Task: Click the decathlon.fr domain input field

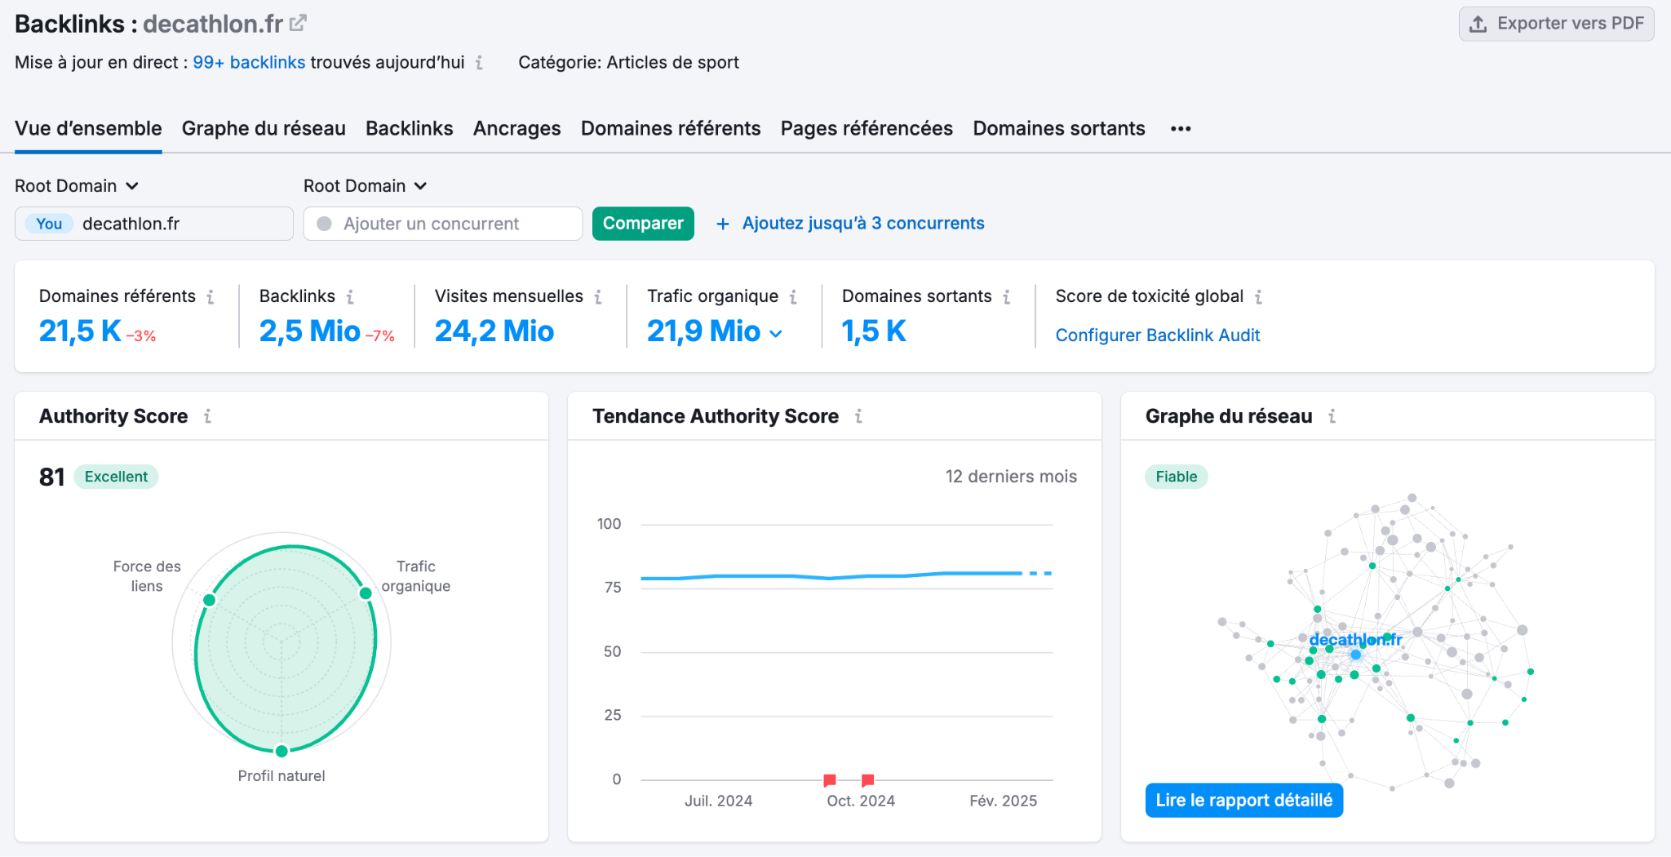Action: tap(154, 224)
